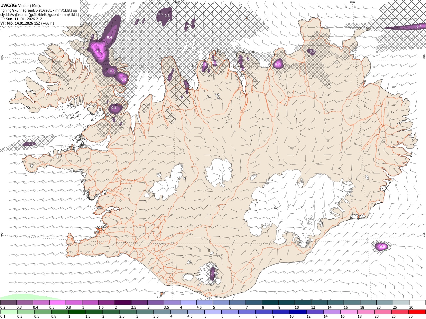Pick the top legend swatch starting at 25
Screen dimensions: 426x319
coord(400,302)
